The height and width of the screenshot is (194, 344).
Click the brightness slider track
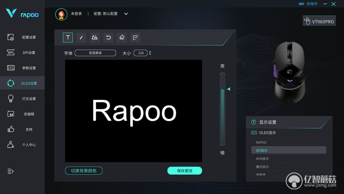click(222, 109)
